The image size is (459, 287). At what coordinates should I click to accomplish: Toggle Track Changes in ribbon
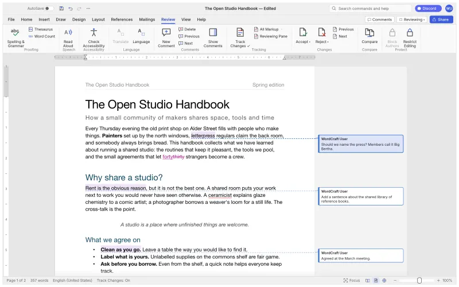(x=240, y=37)
